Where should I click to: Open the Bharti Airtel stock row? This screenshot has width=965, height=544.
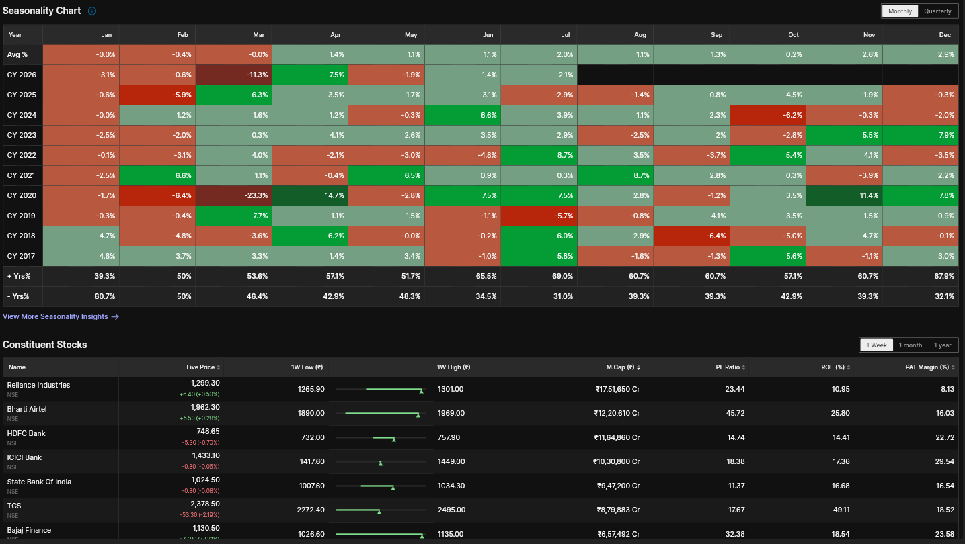coord(481,414)
